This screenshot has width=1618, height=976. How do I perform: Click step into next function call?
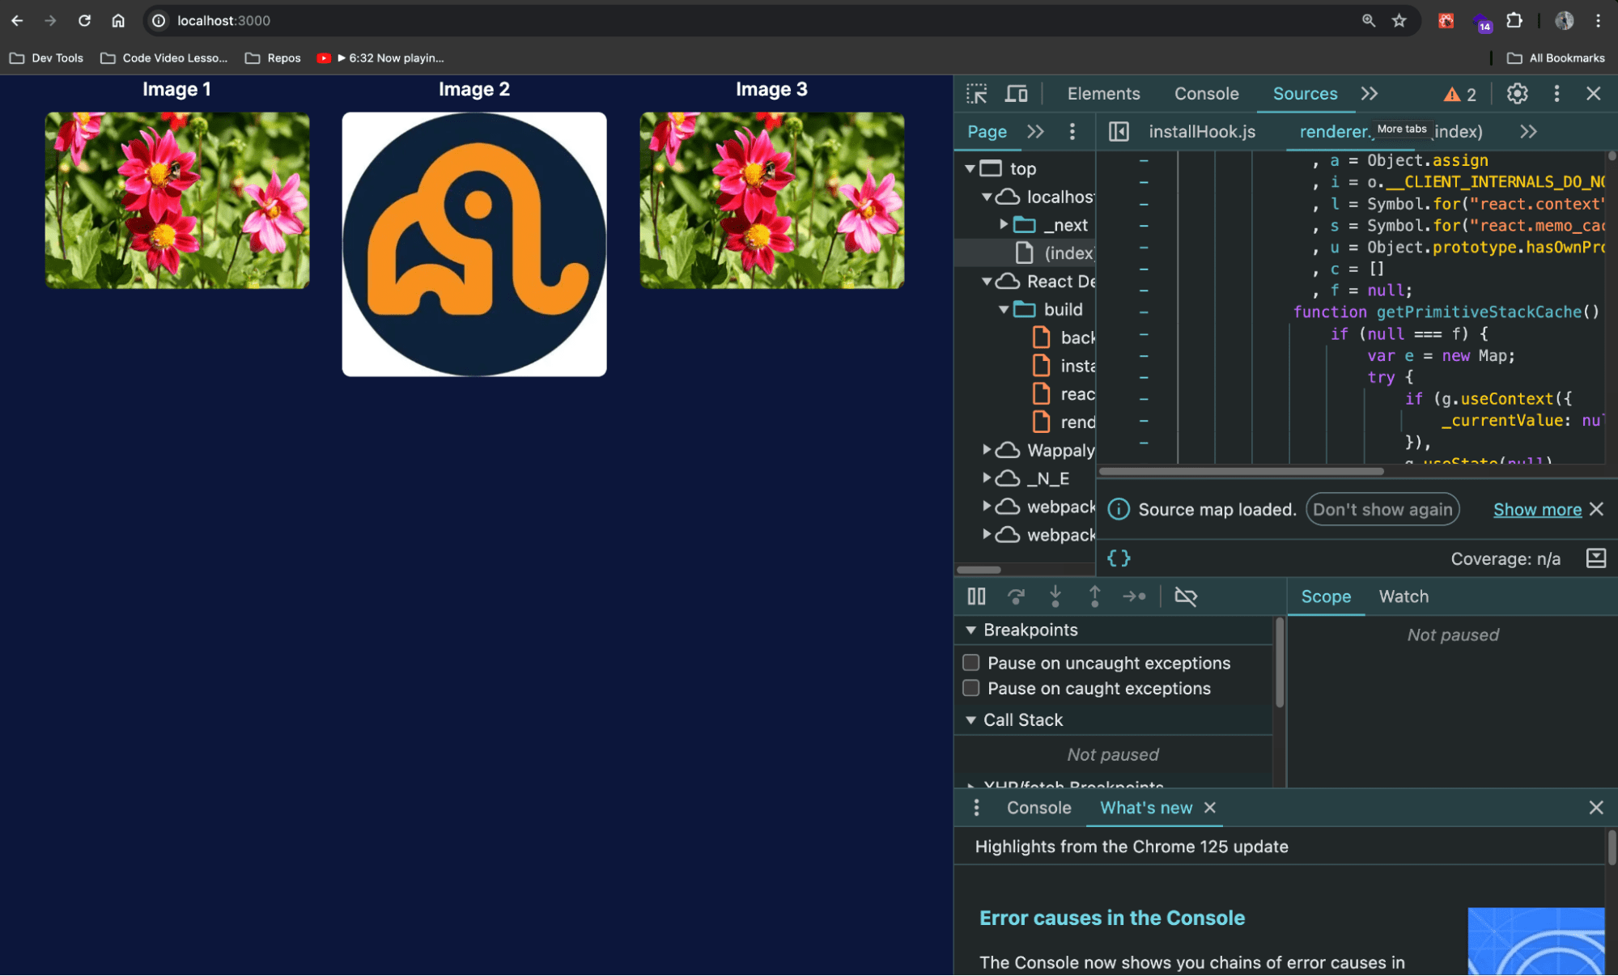point(1055,596)
